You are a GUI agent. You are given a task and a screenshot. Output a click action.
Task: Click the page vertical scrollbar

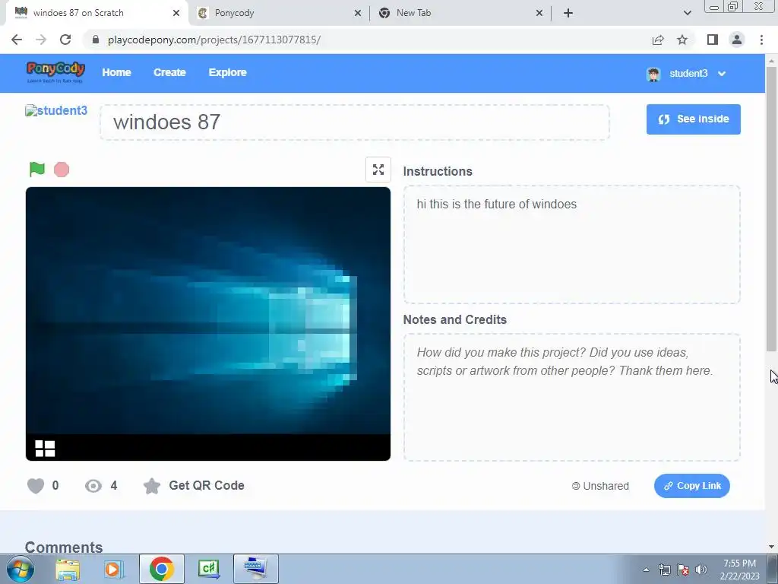point(771,208)
